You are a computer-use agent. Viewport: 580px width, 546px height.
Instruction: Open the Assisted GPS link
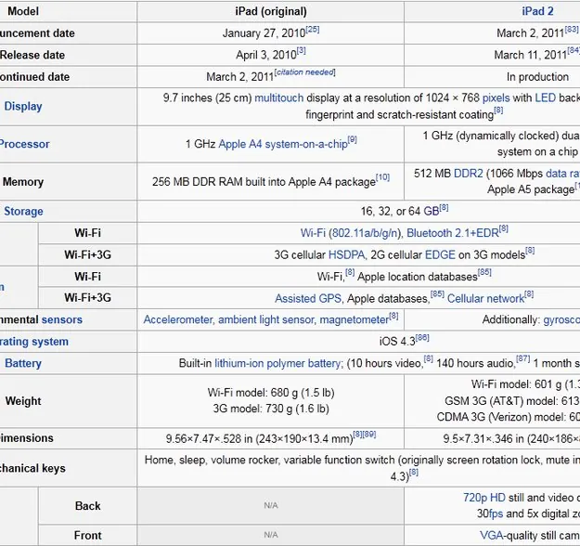(x=308, y=299)
